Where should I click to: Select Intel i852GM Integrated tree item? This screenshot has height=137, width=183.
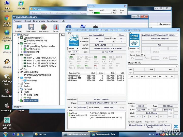pyautogui.click(x=39, y=75)
